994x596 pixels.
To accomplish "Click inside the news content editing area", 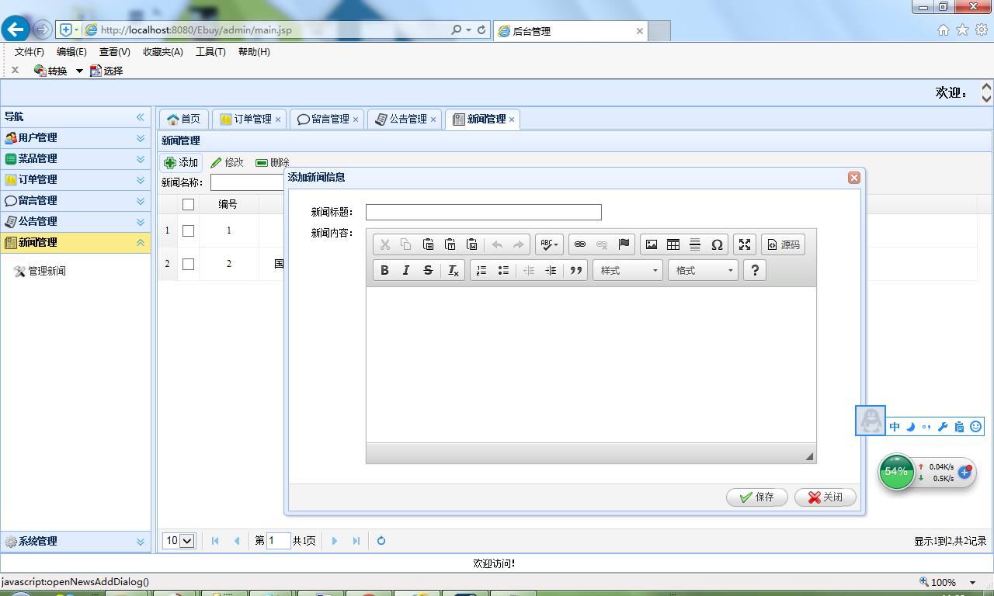I will [591, 365].
